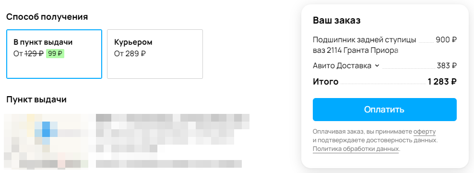Screen dimensions: 474x173
Task: Click the blurred pickup point map thumbnail
Action: (x=47, y=141)
